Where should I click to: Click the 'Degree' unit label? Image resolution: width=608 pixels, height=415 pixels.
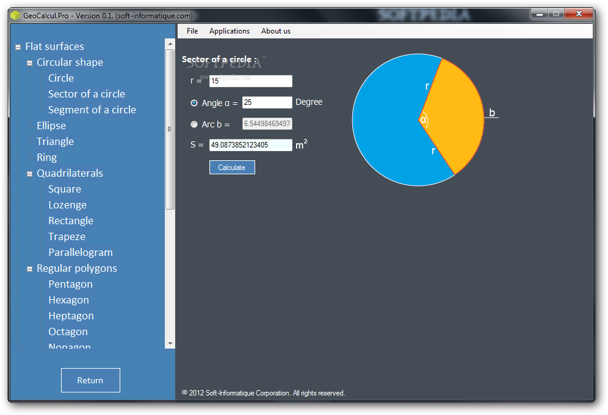(x=309, y=102)
